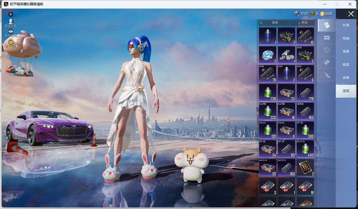Close the inventory with the X button
This screenshot has width=358, height=209.
pyautogui.click(x=351, y=14)
